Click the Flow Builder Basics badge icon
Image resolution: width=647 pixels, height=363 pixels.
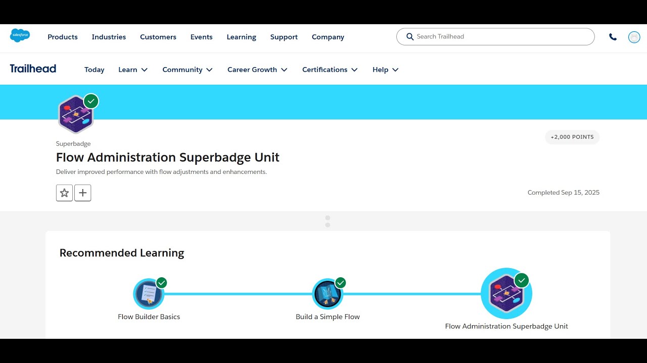click(x=149, y=294)
